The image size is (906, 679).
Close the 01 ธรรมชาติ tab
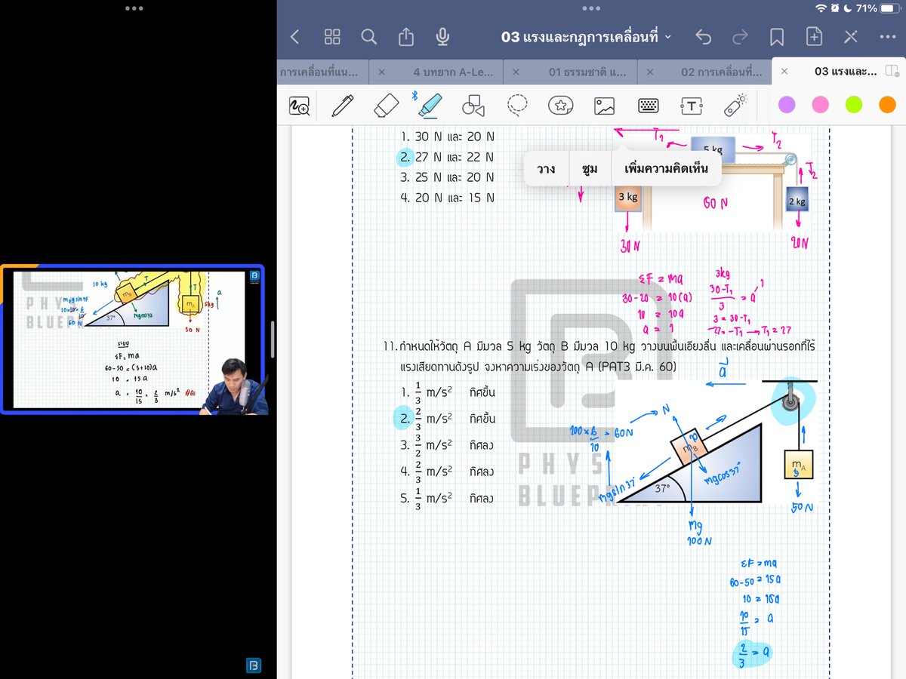[516, 72]
